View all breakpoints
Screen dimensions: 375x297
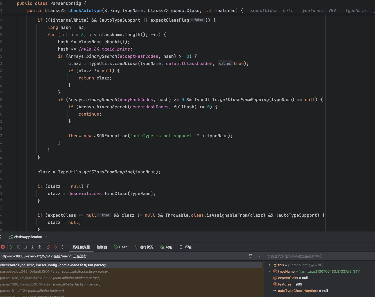pyautogui.click(x=48, y=247)
